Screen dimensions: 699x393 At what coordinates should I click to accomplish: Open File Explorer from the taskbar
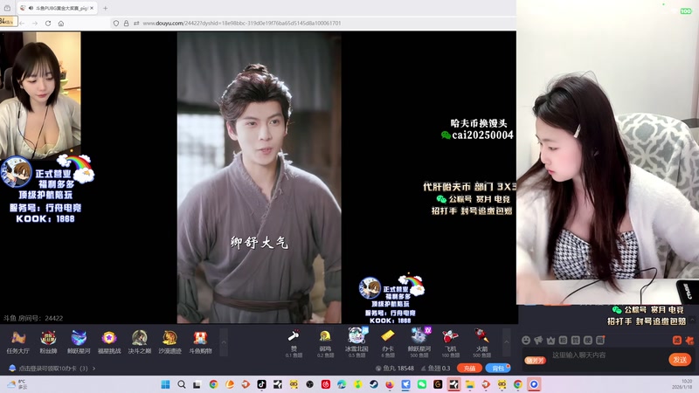click(470, 384)
